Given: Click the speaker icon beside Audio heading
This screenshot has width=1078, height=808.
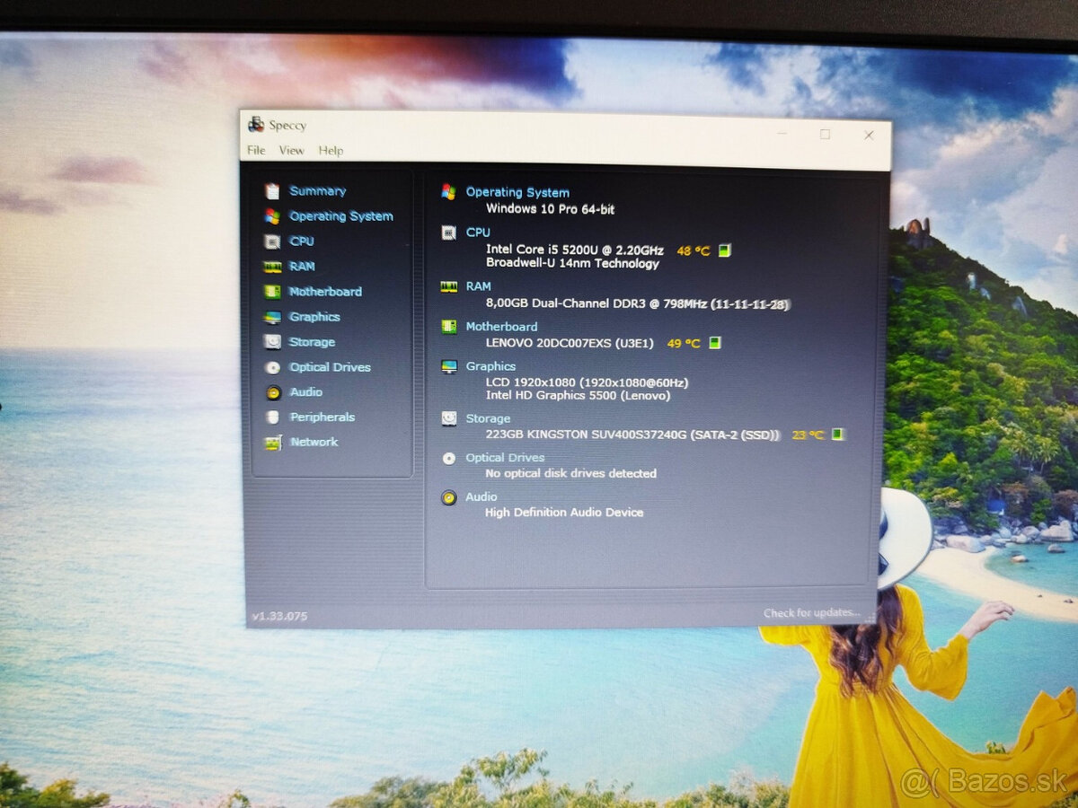Looking at the screenshot, I should click(449, 497).
